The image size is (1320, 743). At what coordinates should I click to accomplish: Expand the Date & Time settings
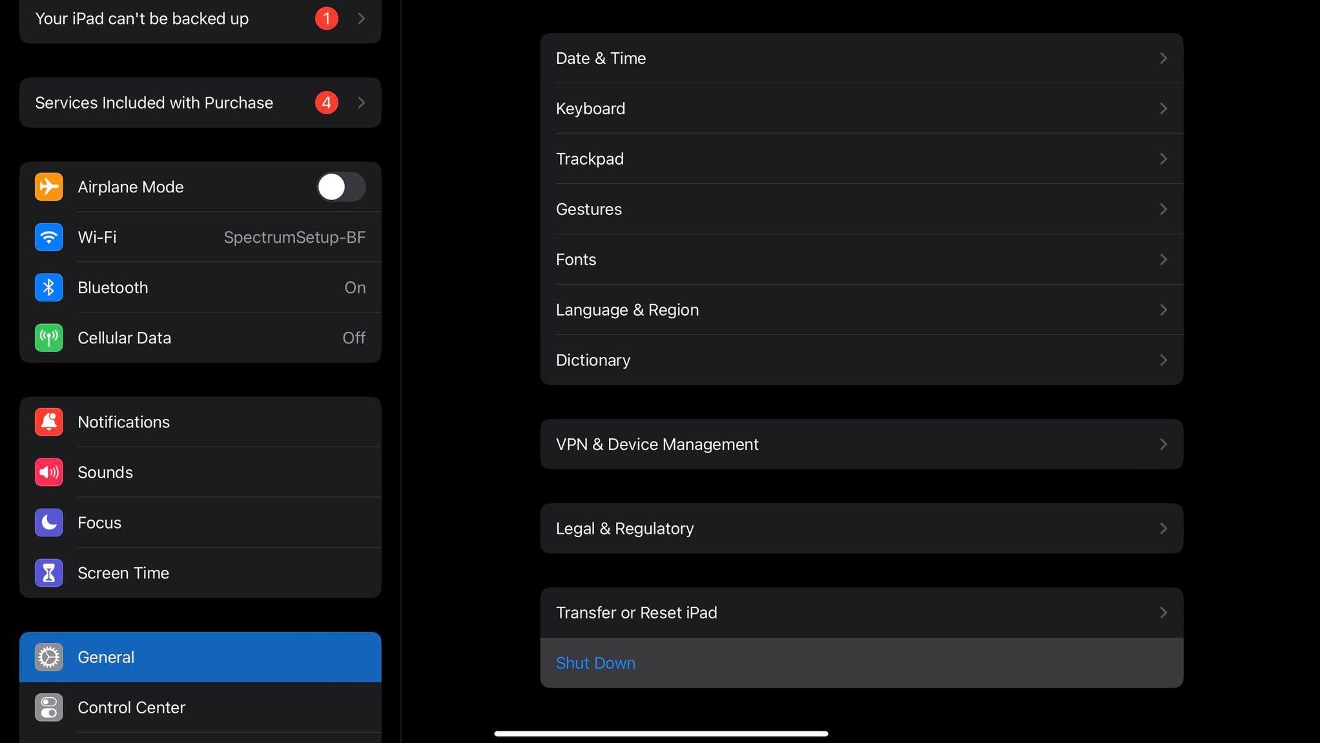tap(861, 58)
